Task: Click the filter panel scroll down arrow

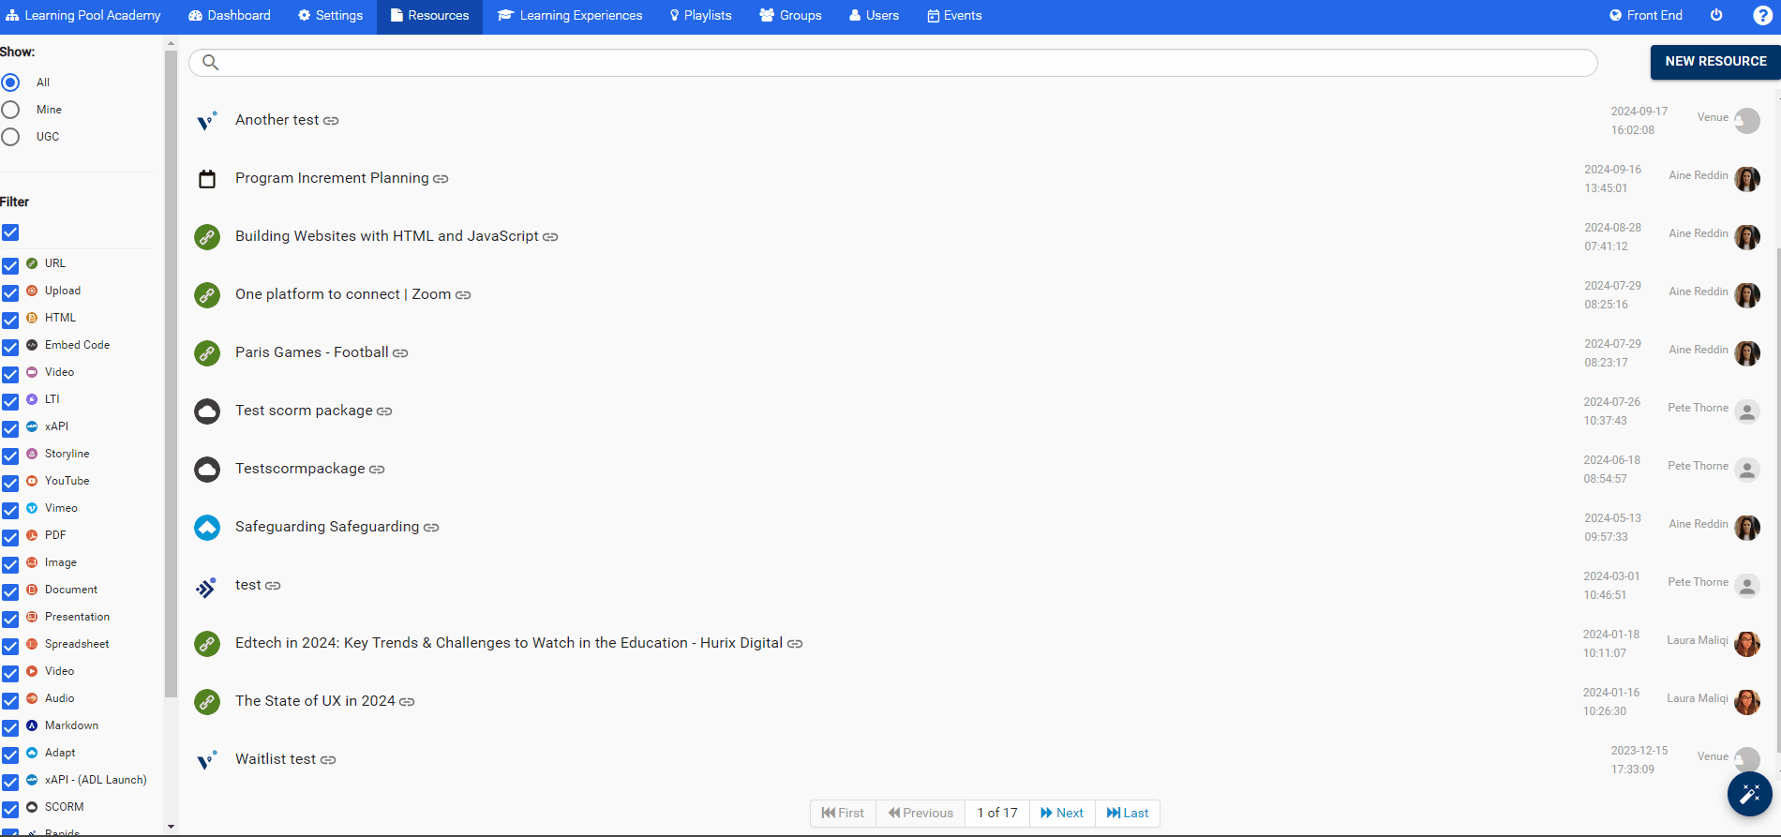Action: tap(171, 828)
